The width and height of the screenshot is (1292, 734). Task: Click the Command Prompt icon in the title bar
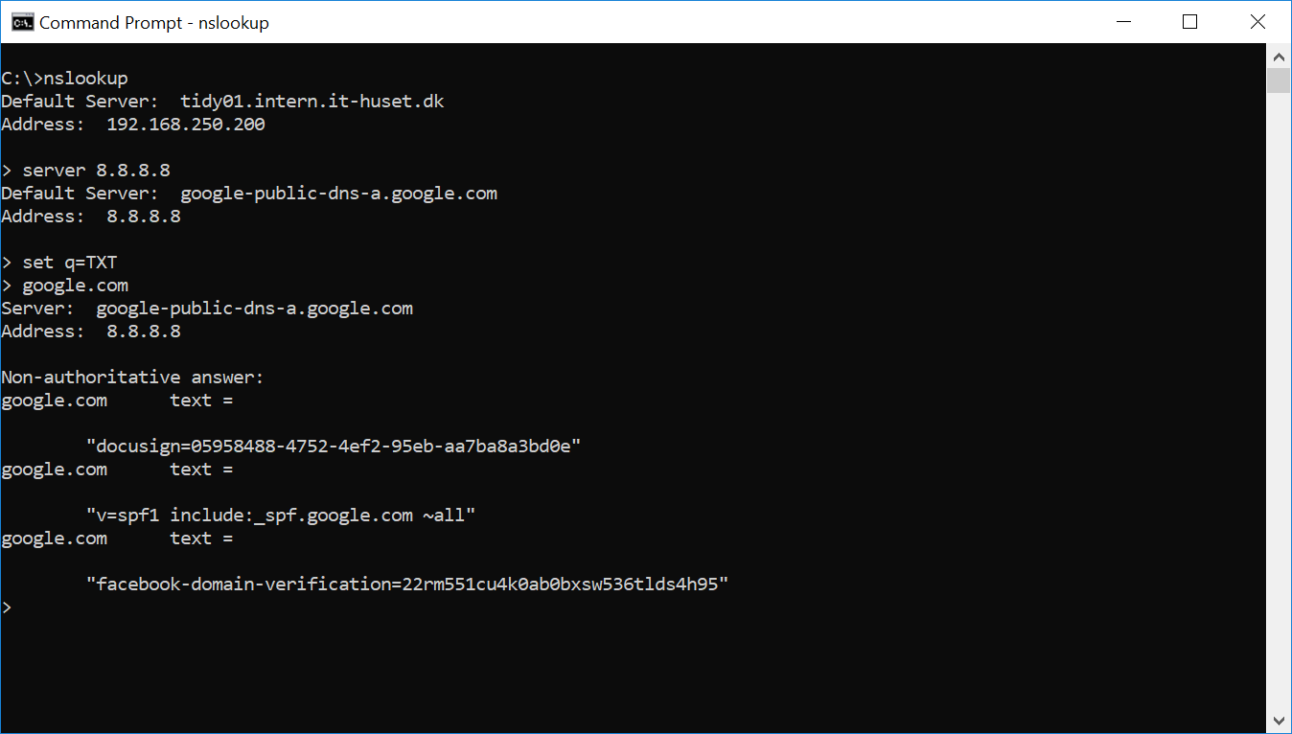21,21
